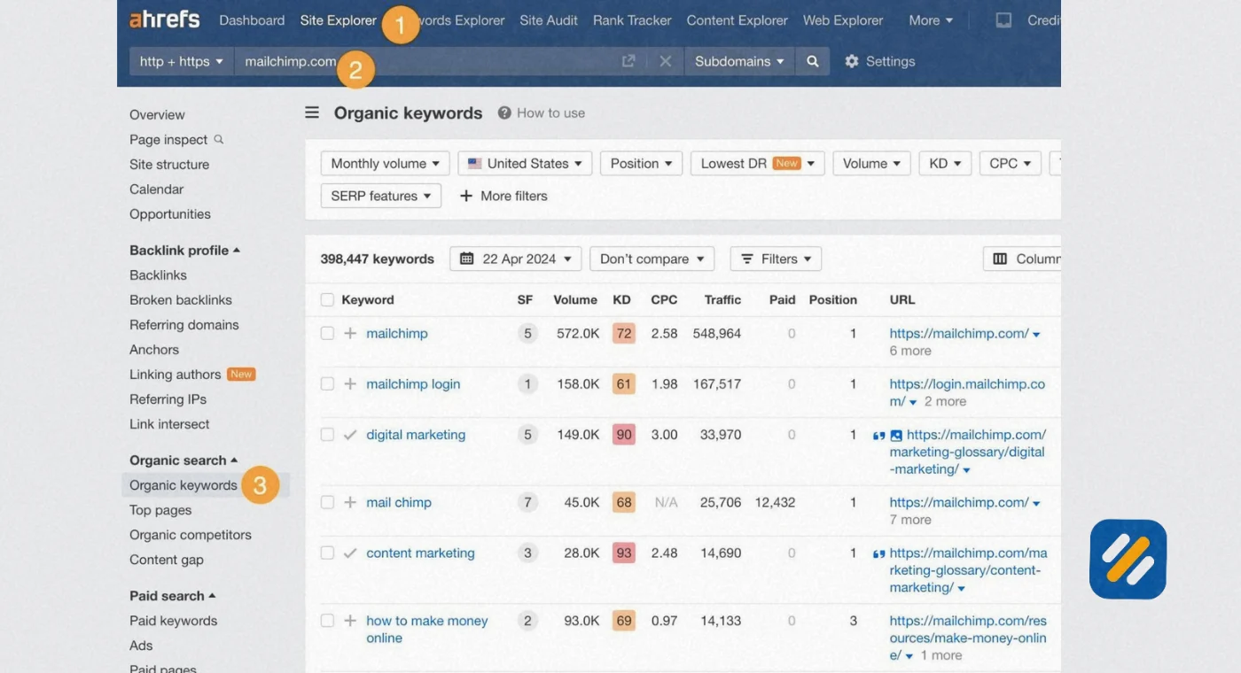Screen dimensions: 1241x673
Task: Click image SERP icon in digital marketing row
Action: [896, 436]
